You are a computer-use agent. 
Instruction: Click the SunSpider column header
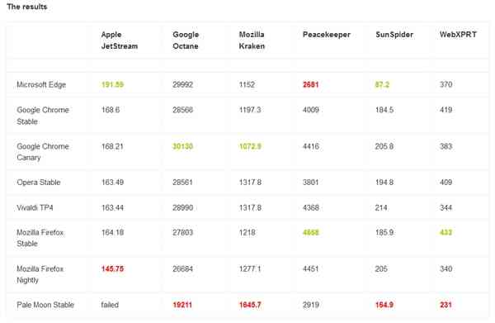[x=394, y=35]
